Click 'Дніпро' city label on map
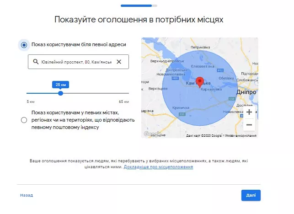This screenshot has width=294, height=214. pos(246,92)
